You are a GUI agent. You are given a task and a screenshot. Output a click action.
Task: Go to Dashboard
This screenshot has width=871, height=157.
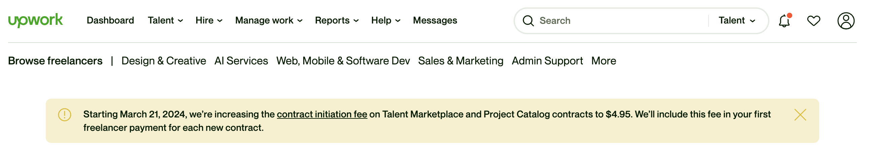point(110,20)
